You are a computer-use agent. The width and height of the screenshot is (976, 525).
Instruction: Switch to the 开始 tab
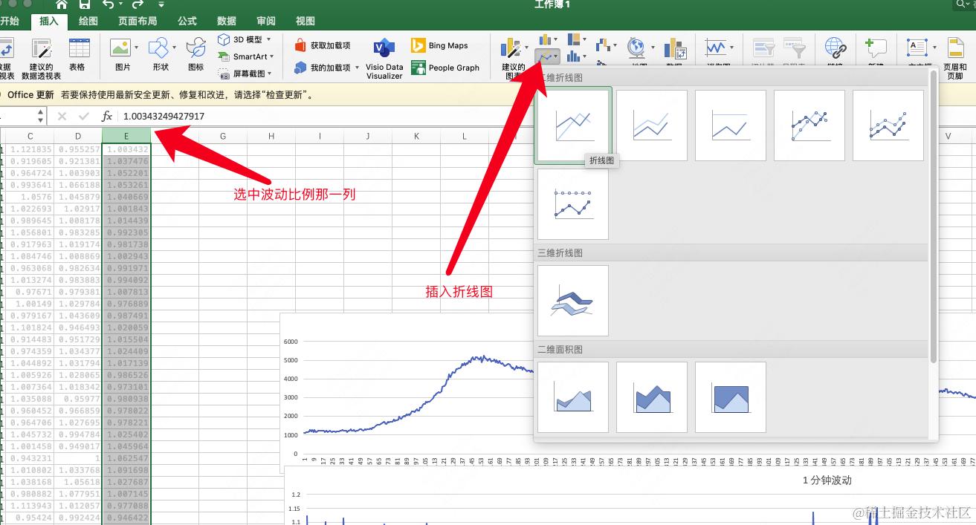point(10,22)
